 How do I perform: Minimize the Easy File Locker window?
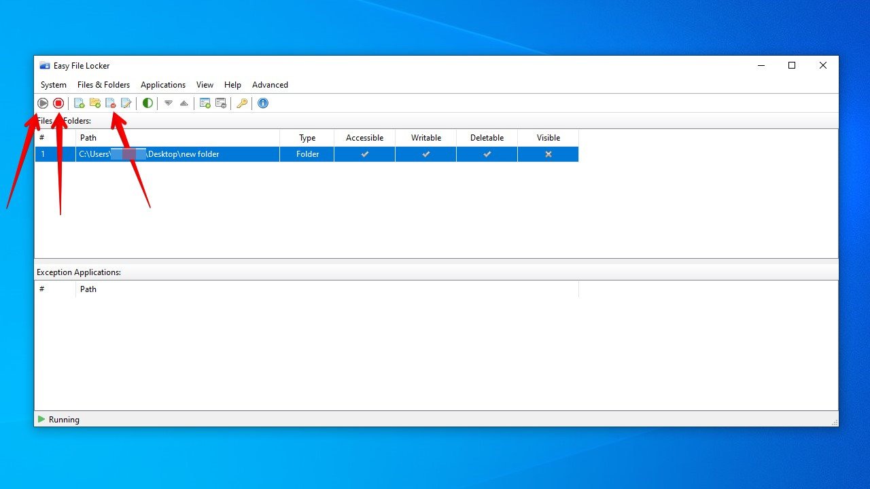point(761,66)
